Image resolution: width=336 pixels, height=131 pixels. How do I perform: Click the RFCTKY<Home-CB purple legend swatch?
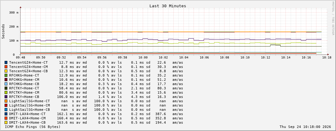[x=6, y=97]
